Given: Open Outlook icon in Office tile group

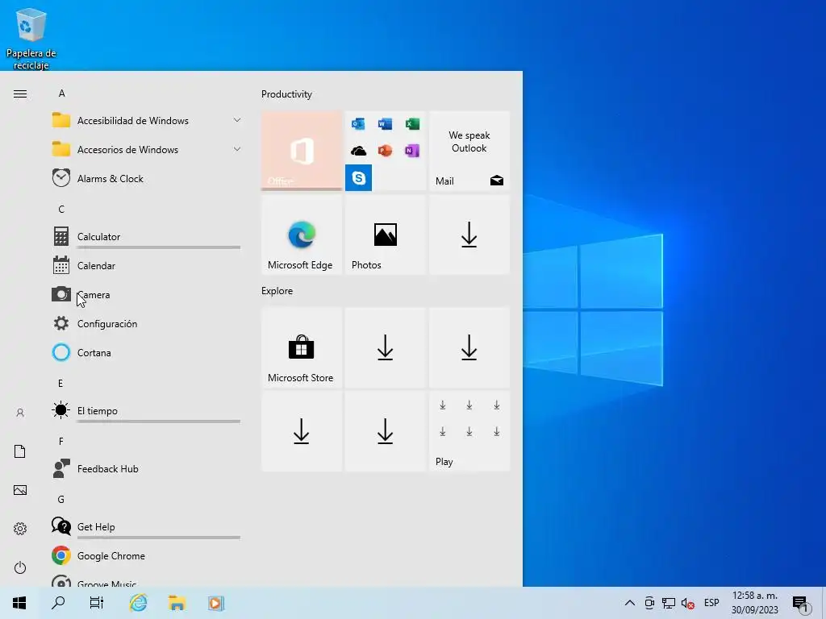Looking at the screenshot, I should (x=358, y=123).
